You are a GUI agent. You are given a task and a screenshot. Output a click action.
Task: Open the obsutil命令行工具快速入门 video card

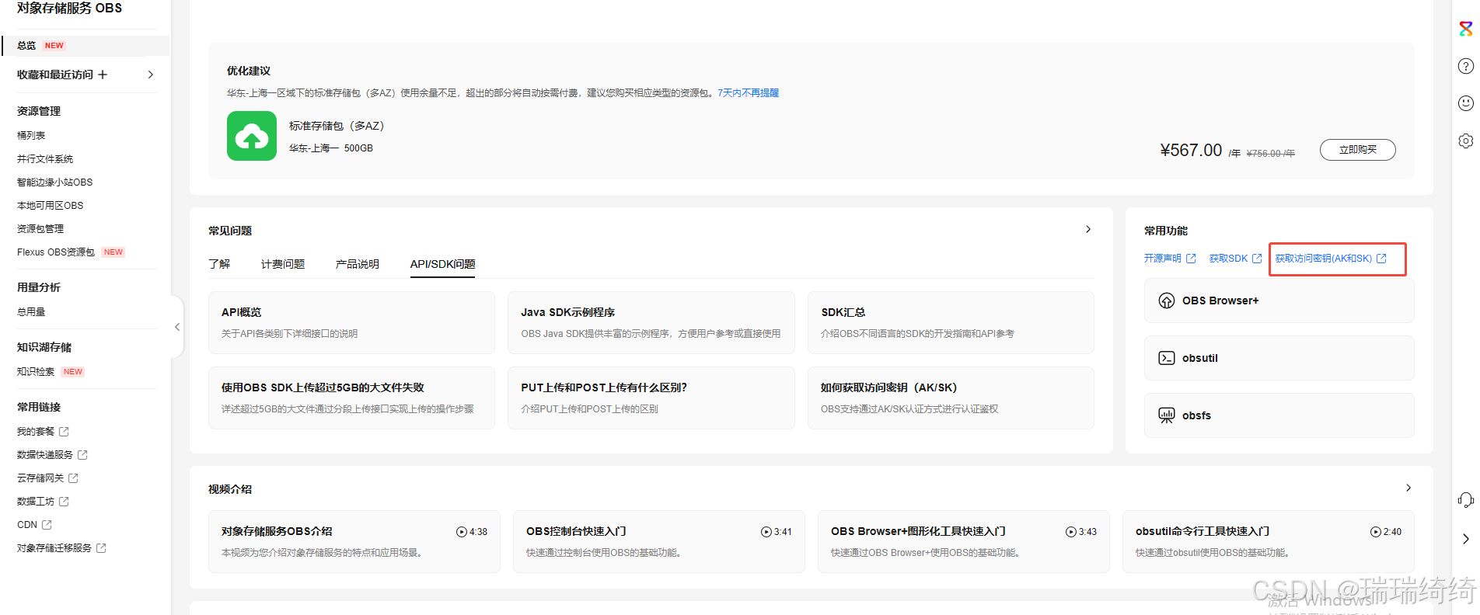pyautogui.click(x=1269, y=541)
